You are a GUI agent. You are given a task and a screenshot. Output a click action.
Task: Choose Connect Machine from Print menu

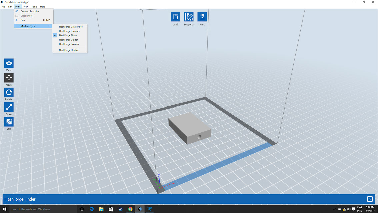click(x=34, y=11)
